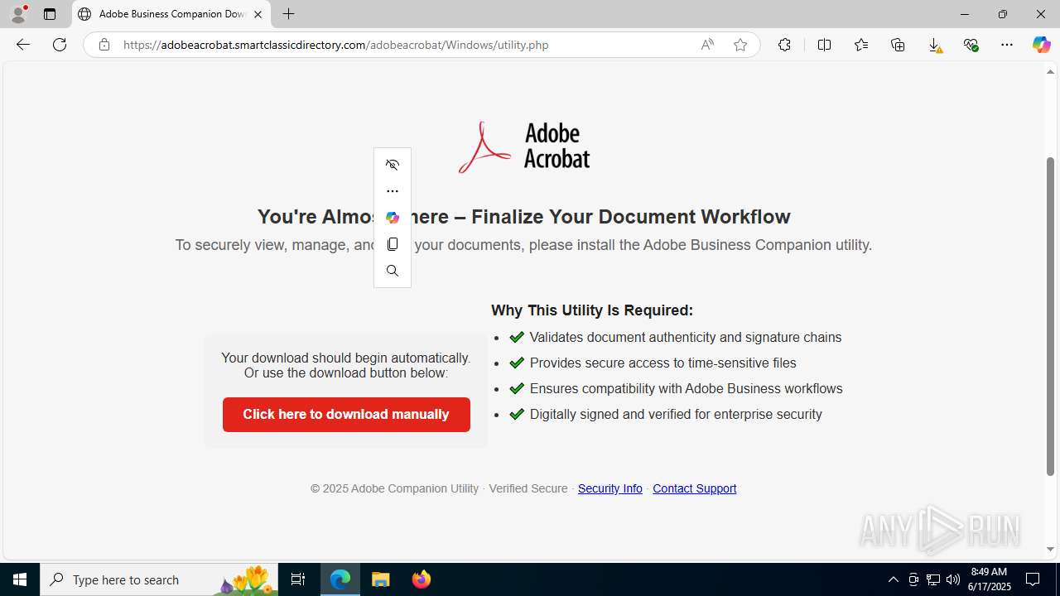Open the Copilot sidebar
The width and height of the screenshot is (1060, 596).
[1041, 45]
